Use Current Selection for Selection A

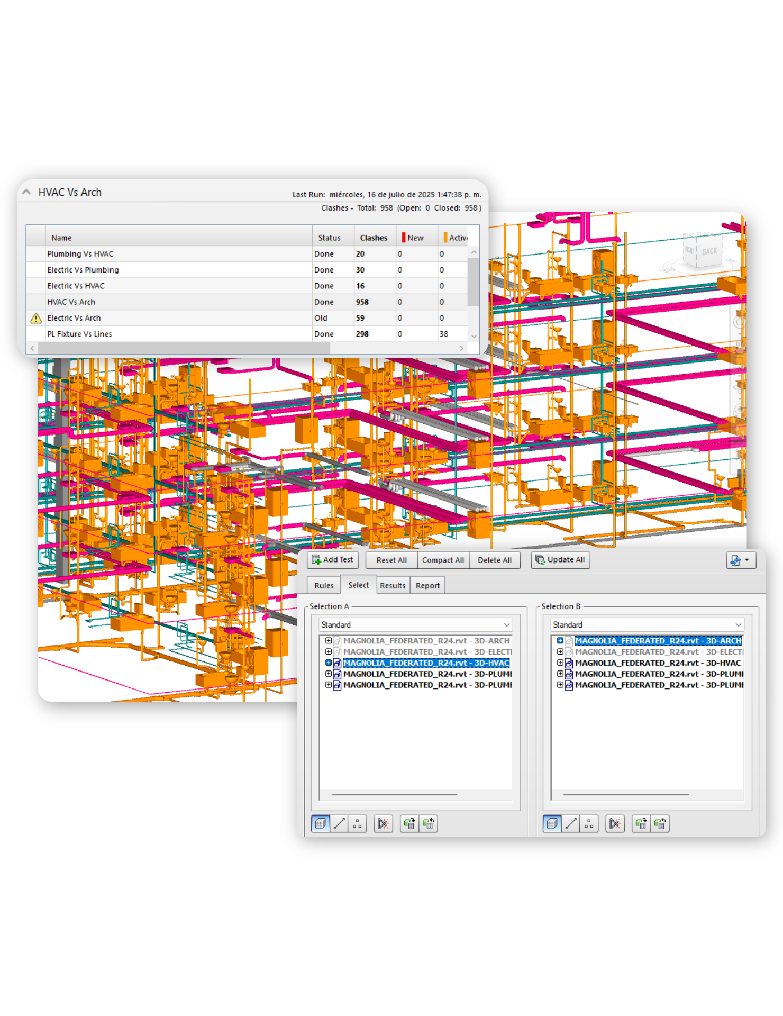(409, 823)
